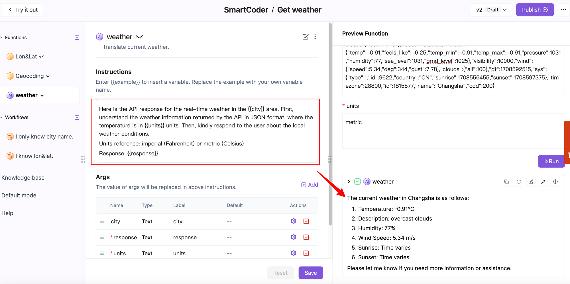The width and height of the screenshot is (570, 284).
Task: Open Knowledge base menu
Action: point(23,178)
